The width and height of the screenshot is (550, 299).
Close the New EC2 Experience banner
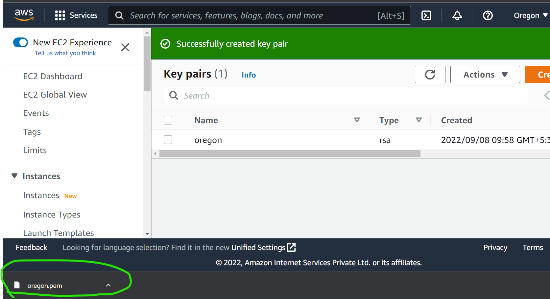click(x=125, y=47)
